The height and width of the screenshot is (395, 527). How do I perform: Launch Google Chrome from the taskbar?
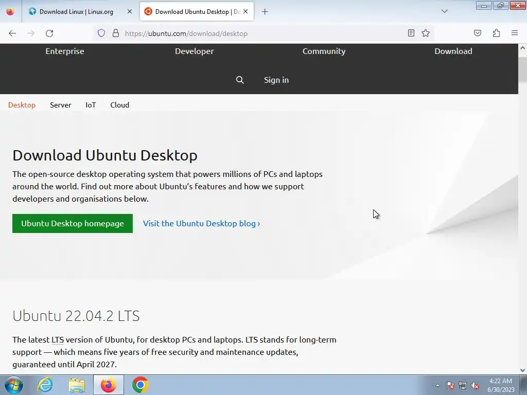point(140,385)
